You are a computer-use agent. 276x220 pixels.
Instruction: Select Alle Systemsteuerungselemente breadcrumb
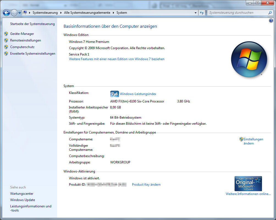(87, 13)
